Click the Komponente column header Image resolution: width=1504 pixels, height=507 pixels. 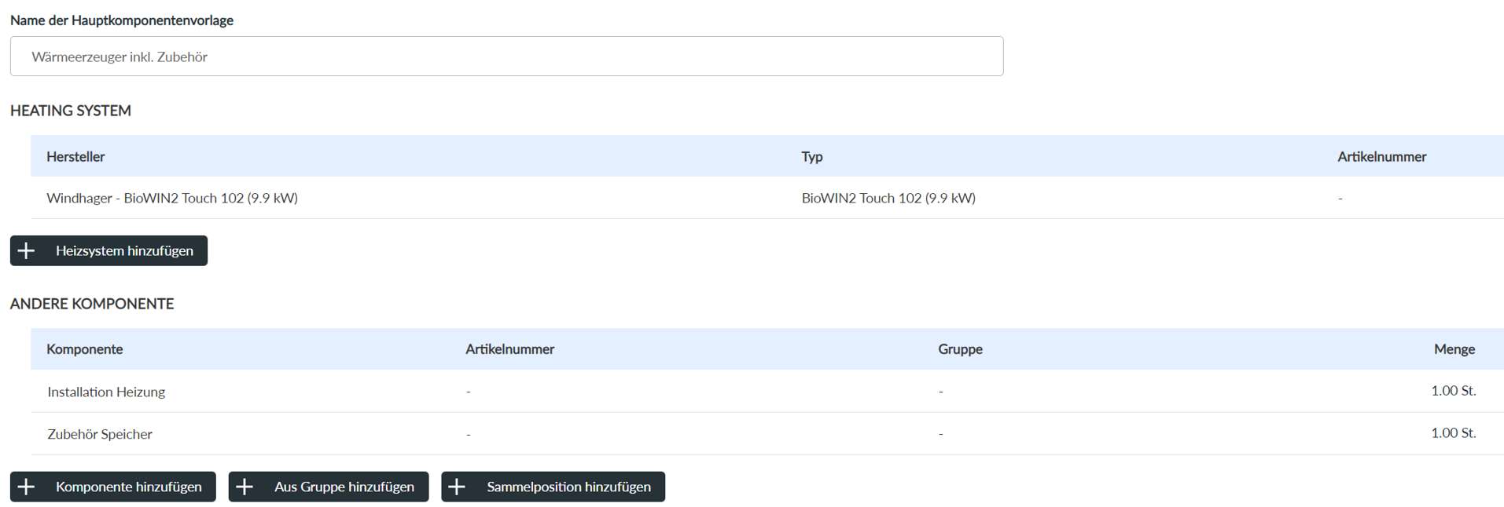pos(84,349)
